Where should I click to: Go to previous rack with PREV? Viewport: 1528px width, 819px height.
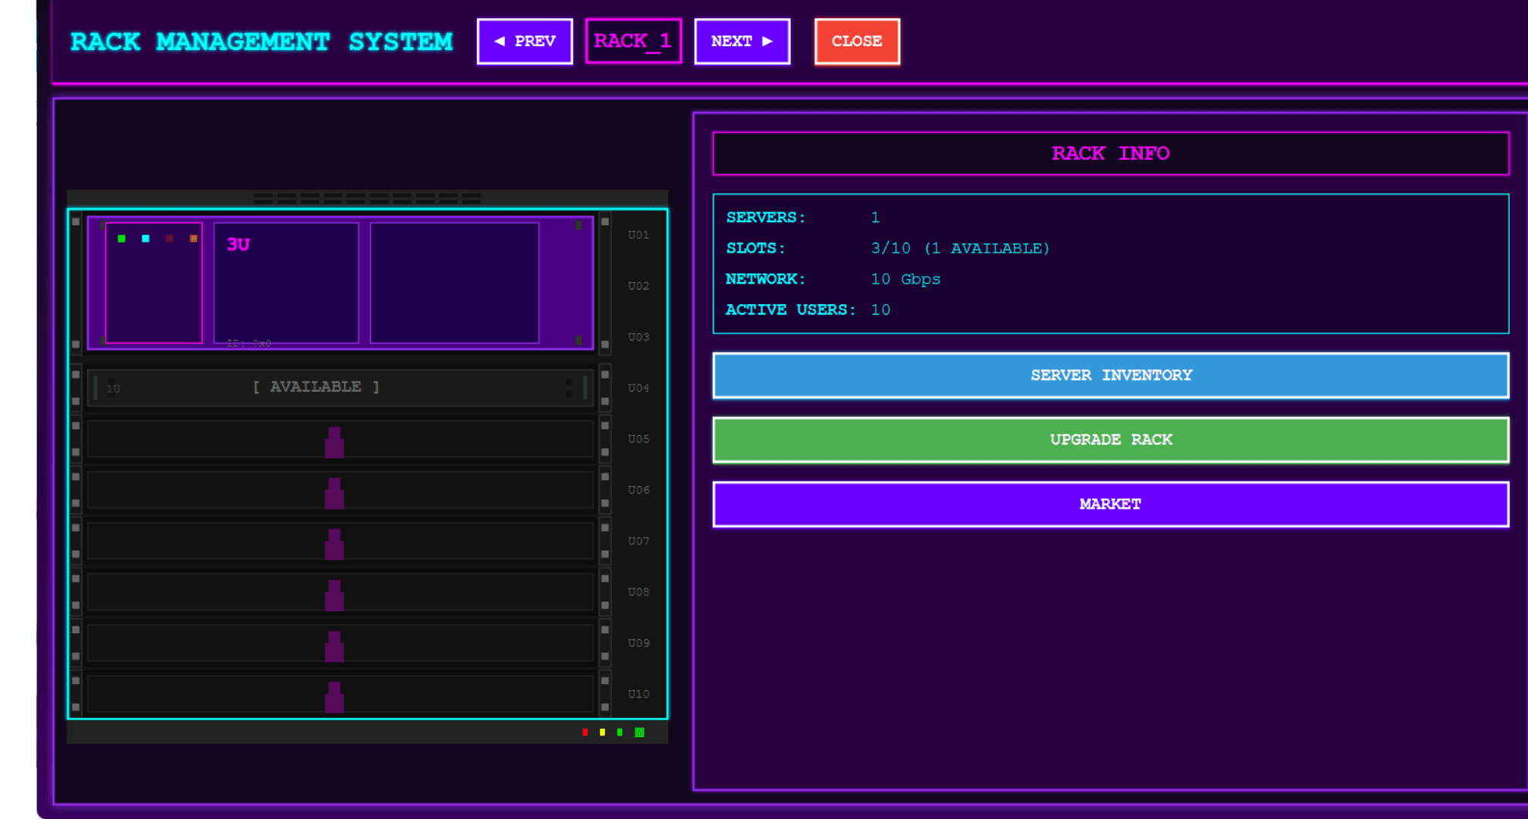525,42
